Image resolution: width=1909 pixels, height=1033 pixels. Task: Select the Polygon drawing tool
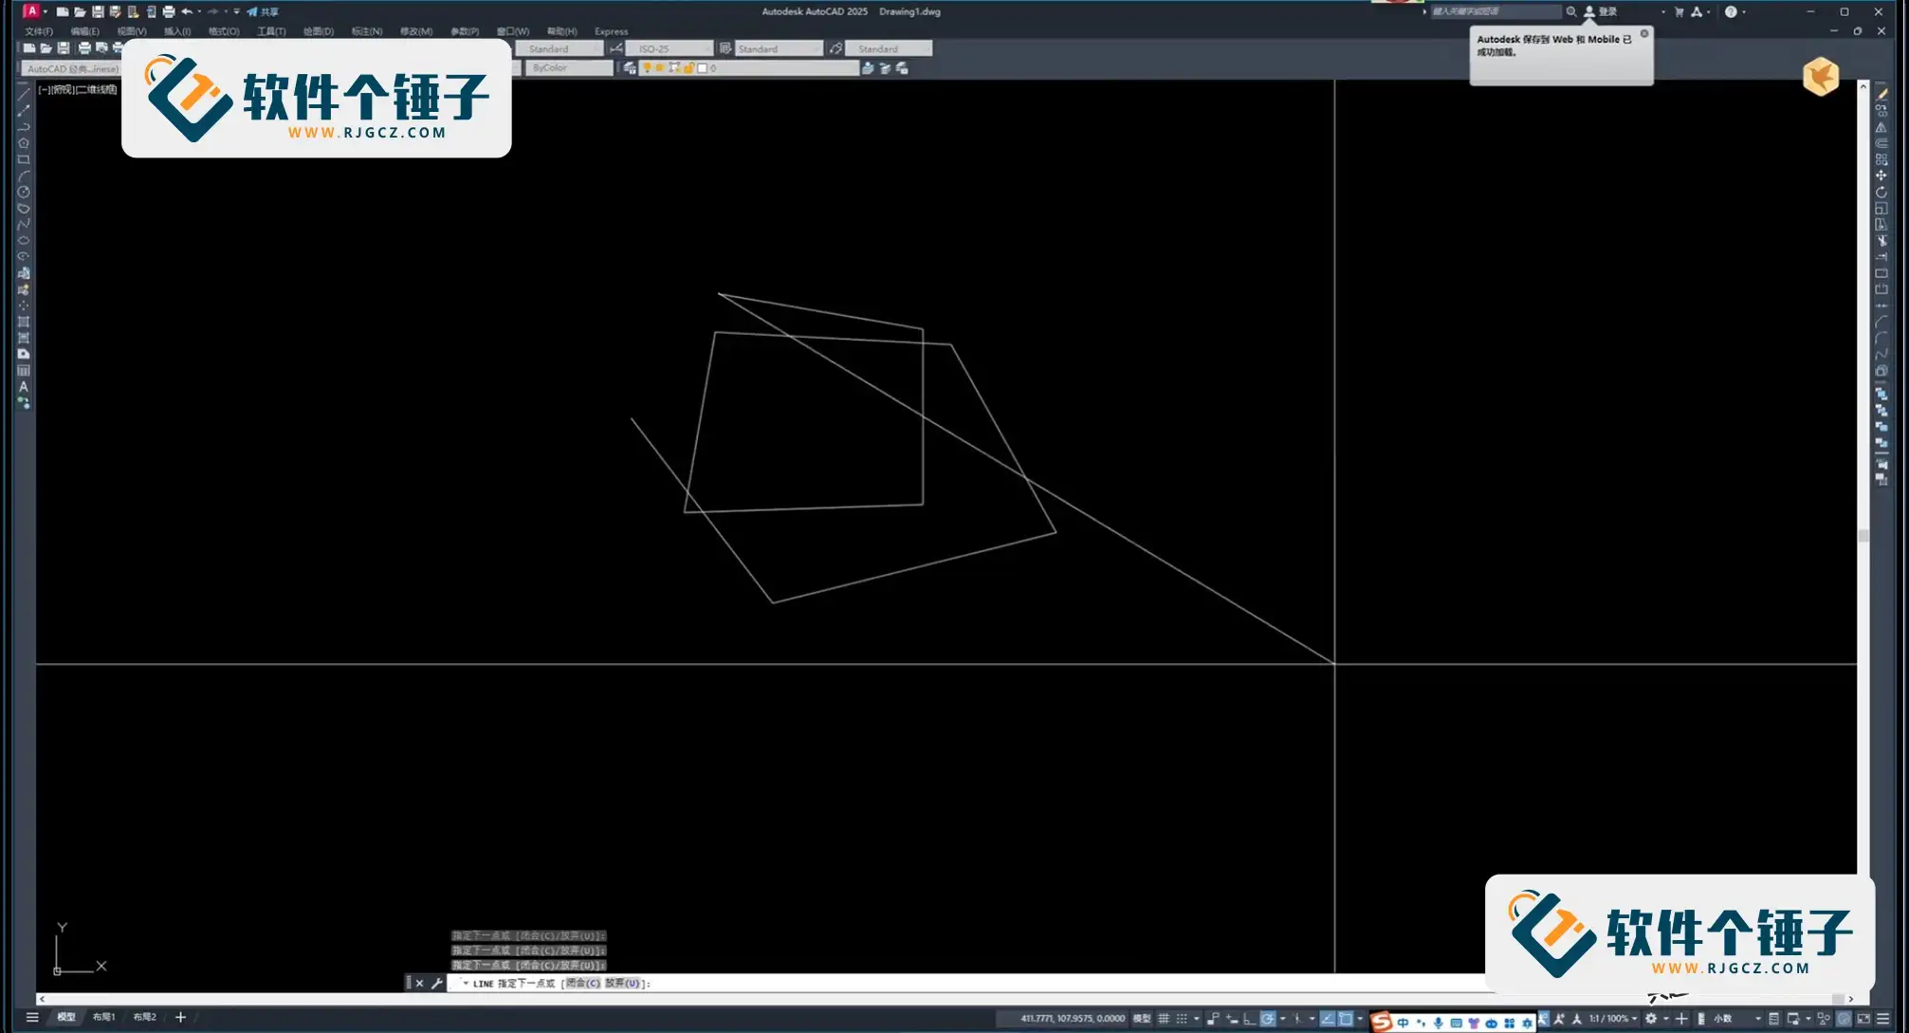click(21, 143)
